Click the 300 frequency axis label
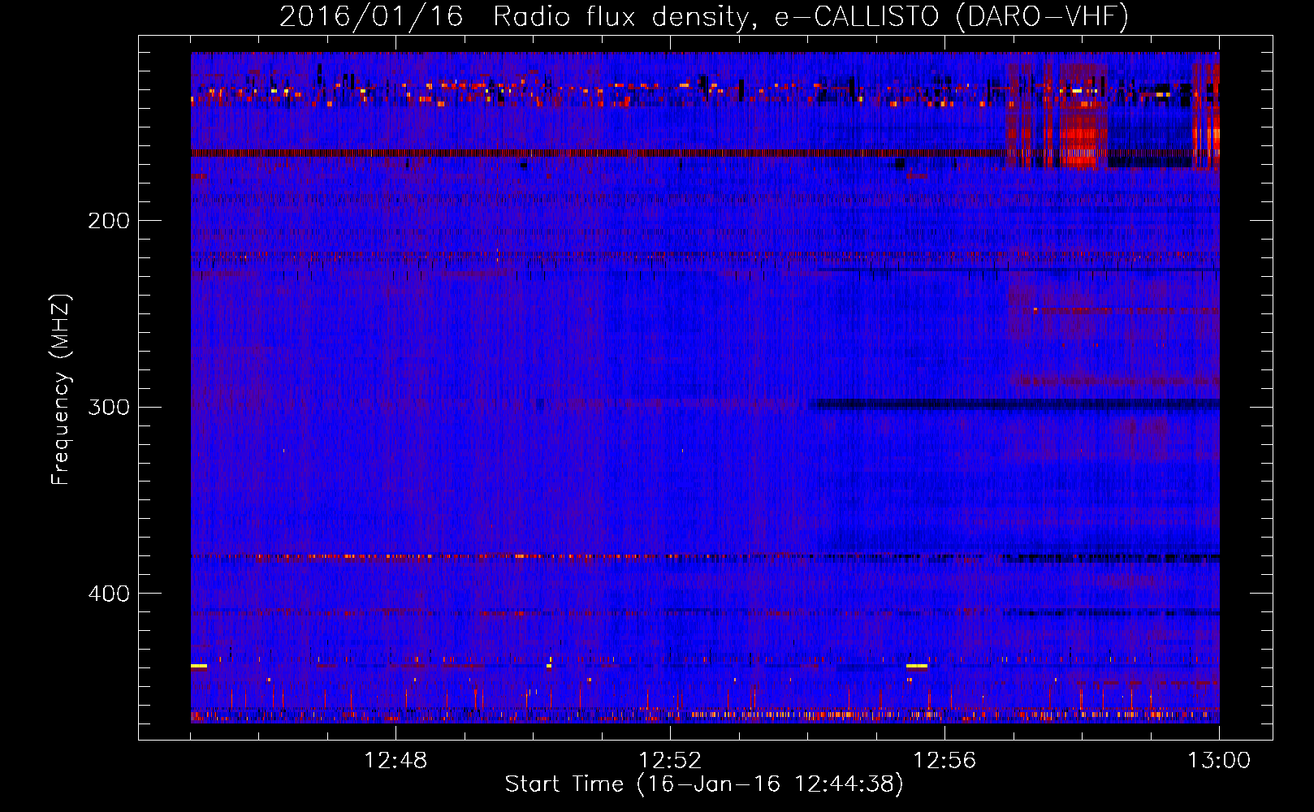This screenshot has width=1314, height=812. (109, 407)
